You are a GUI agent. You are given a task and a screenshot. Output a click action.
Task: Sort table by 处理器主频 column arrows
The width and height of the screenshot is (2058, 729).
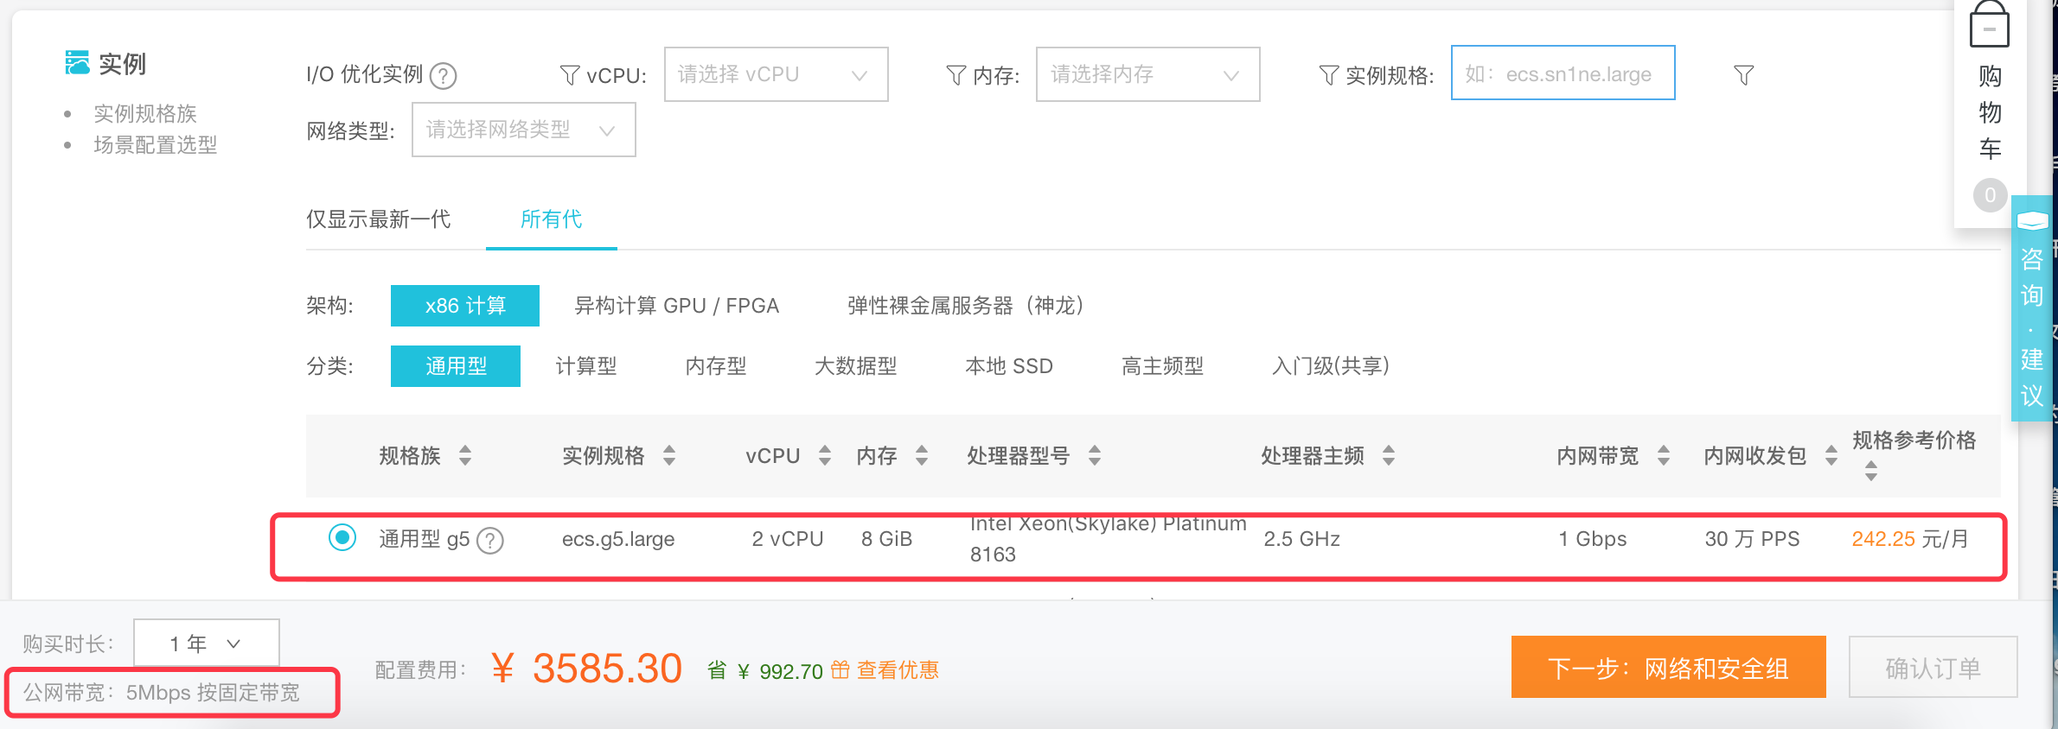point(1388,455)
